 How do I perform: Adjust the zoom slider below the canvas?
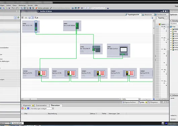click(146, 99)
